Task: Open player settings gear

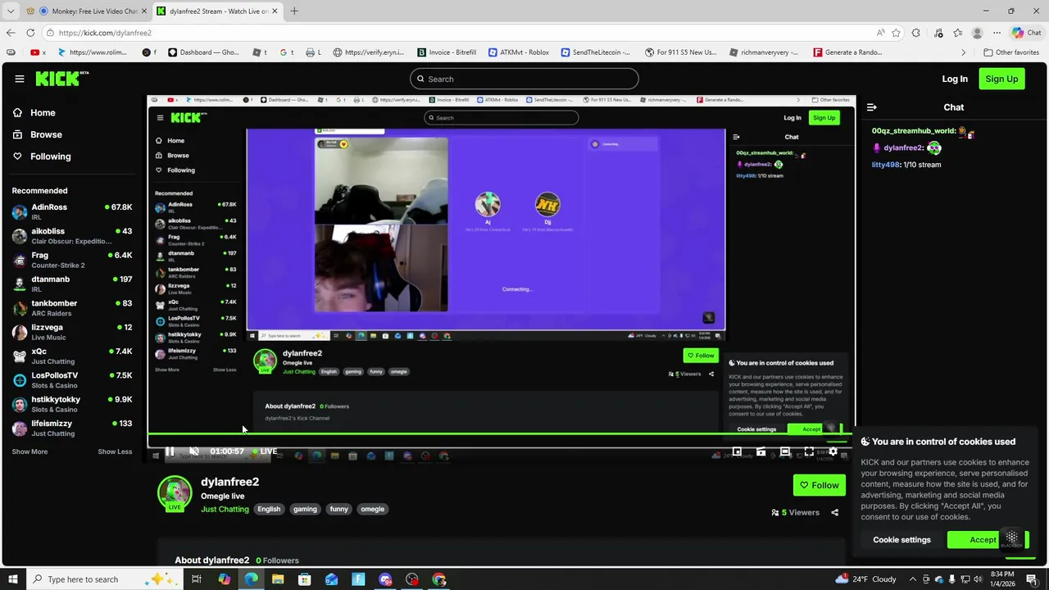Action: pos(833,452)
